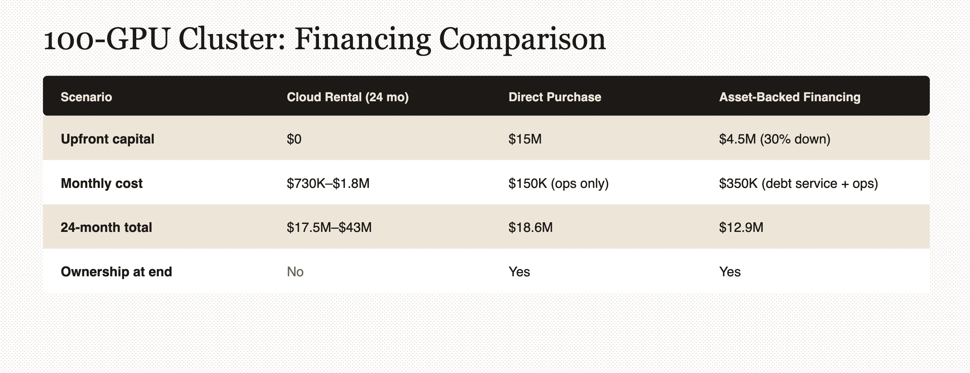Click the 'Scenario' column header
The height and width of the screenshot is (373, 970).
pos(86,97)
